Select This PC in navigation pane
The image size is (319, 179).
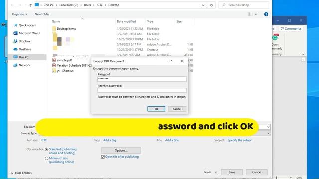[x=23, y=57]
